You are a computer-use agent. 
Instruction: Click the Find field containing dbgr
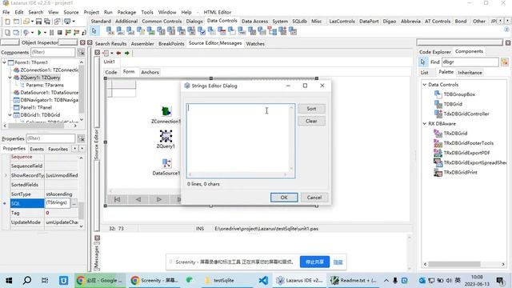(x=470, y=62)
